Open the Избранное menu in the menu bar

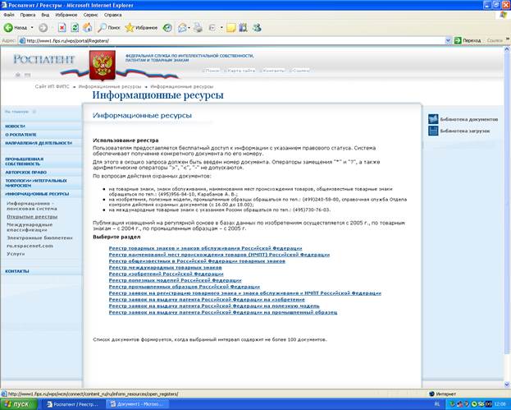(66, 15)
